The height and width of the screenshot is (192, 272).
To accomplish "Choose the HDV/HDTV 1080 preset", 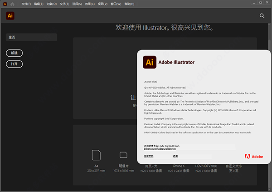I will (206, 168).
